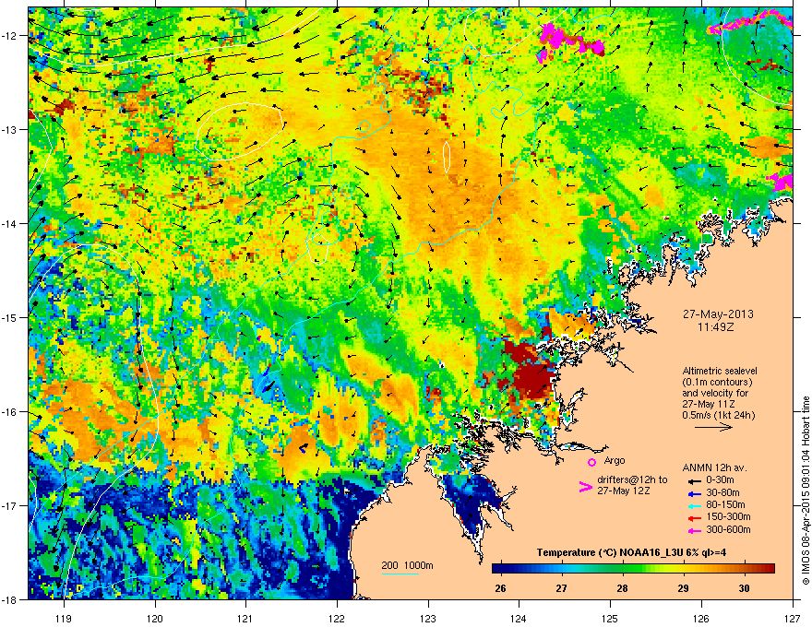The height and width of the screenshot is (627, 812).
Task: Click the 124 longitude axis label
Action: (519, 619)
